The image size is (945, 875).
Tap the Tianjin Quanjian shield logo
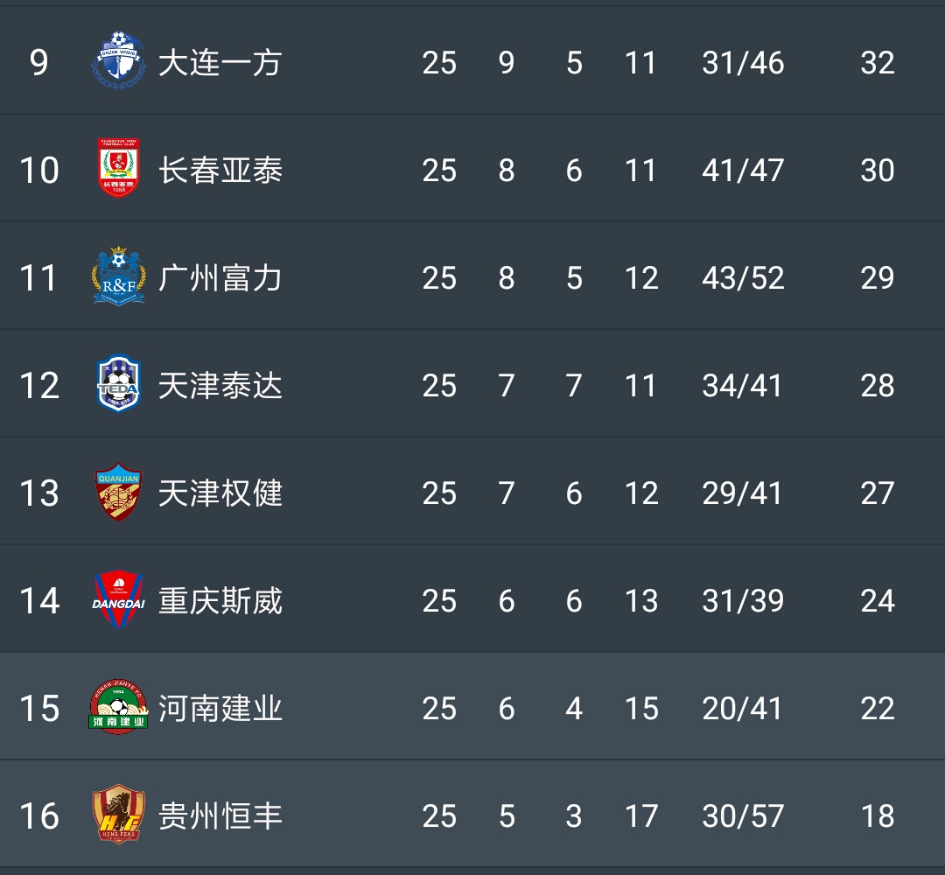(118, 492)
